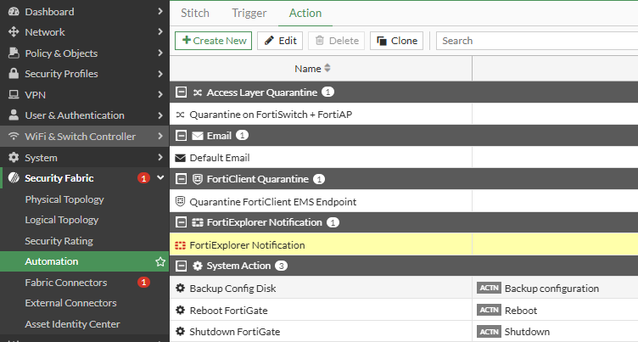Click the VPN laptop icon
This screenshot has width=638, height=342.
pyautogui.click(x=14, y=94)
